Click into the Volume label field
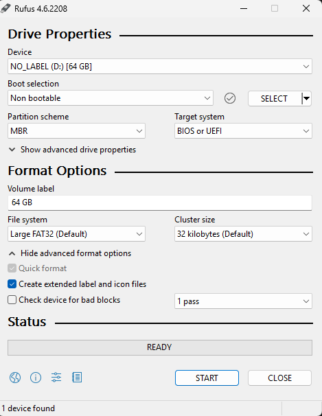Image resolution: width=322 pixels, height=416 pixels. (160, 203)
